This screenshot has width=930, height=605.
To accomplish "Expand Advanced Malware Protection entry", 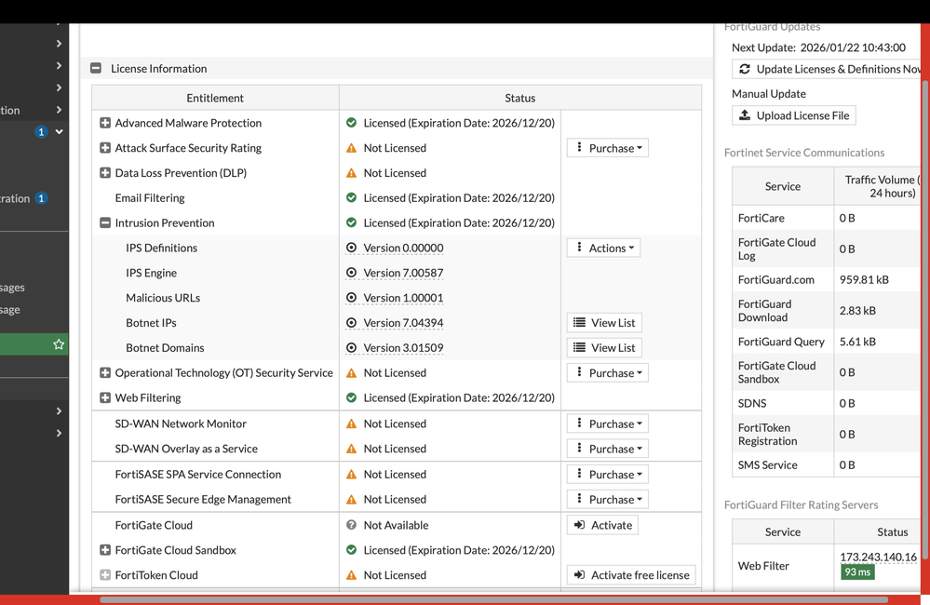I will pyautogui.click(x=105, y=123).
